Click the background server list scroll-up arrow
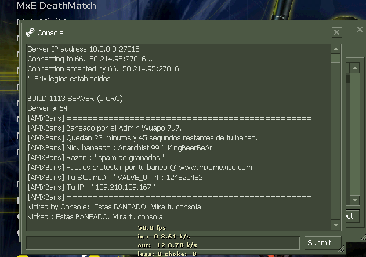Image resolution: width=366 pixels, height=257 pixels. tap(355, 68)
